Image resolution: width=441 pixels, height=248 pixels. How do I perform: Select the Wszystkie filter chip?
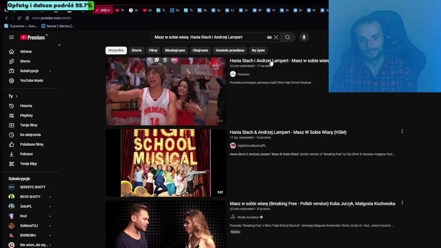[x=116, y=50]
